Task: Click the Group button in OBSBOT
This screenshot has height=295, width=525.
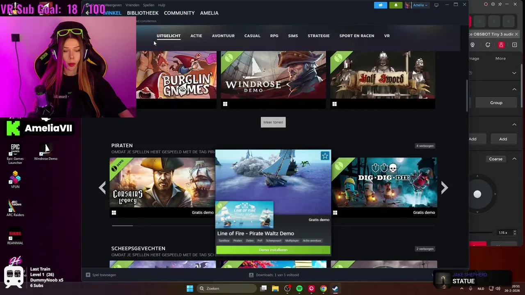Action: (496, 102)
